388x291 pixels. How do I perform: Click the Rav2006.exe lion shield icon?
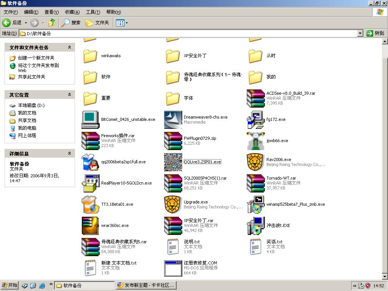pyautogui.click(x=255, y=162)
